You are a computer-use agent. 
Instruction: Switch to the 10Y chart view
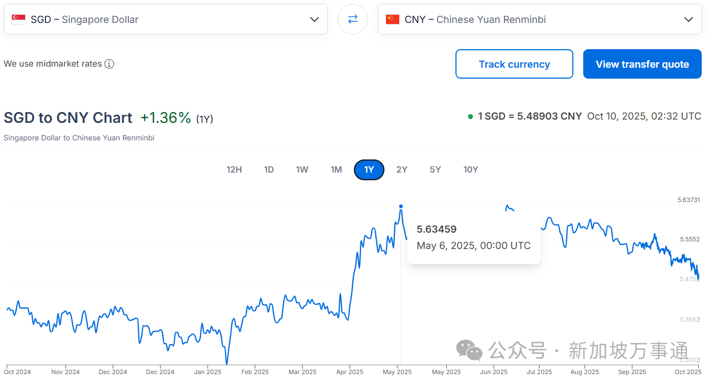click(471, 169)
